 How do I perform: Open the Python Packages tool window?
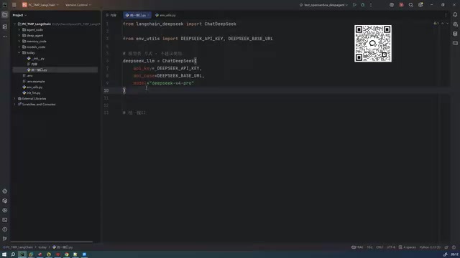5,201
